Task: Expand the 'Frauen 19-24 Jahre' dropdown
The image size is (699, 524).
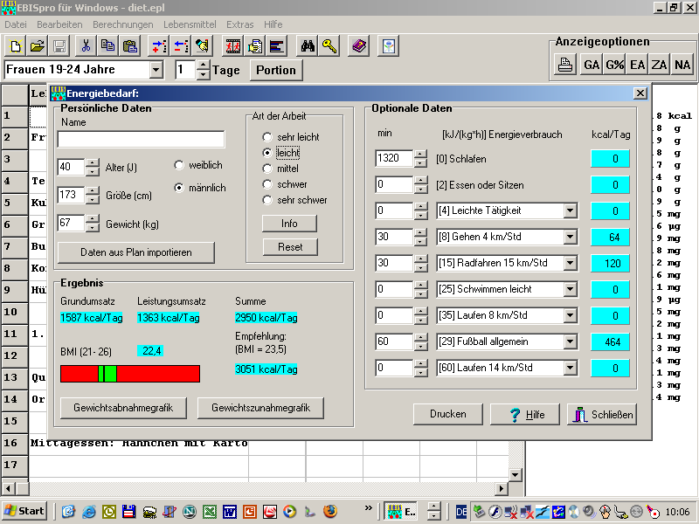Action: point(156,70)
